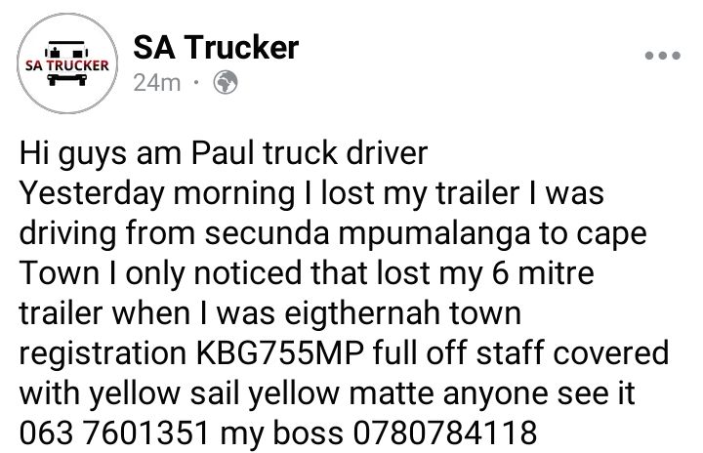703x453 pixels.
Task: Tap the boss phone number 0780784118
Action: click(x=445, y=432)
